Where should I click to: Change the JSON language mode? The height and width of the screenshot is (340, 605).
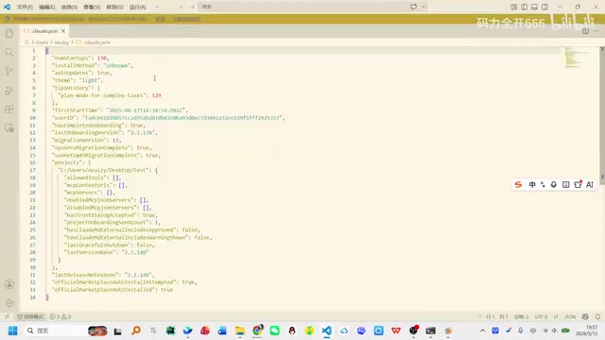click(x=570, y=316)
